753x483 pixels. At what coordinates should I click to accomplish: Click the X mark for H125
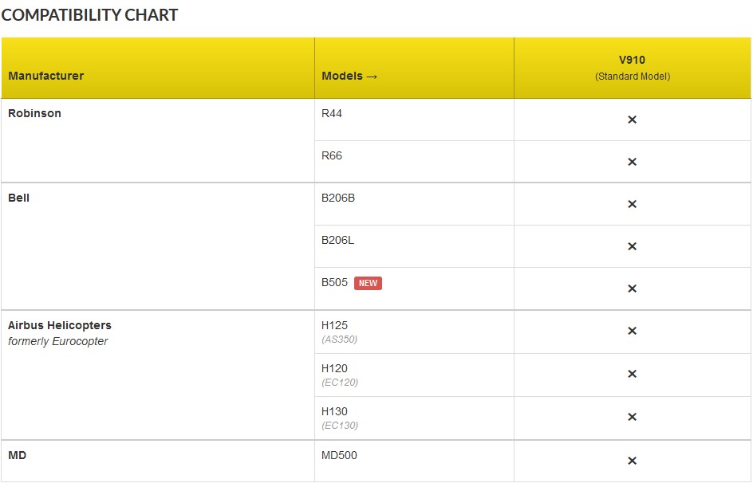(632, 331)
